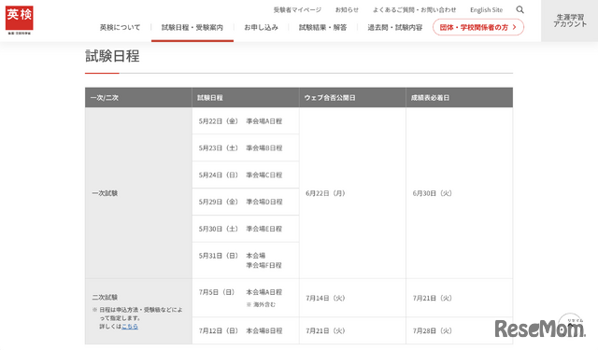Open 試験日程・受験案内 menu
Viewport: 598px width, 350px height.
(192, 27)
